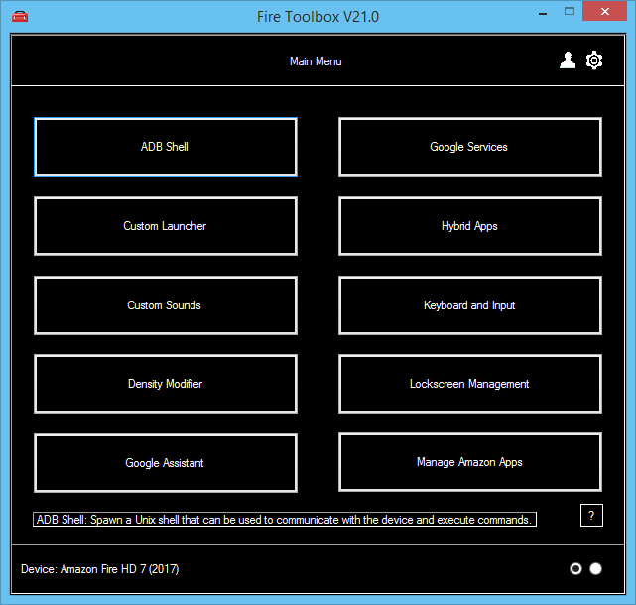This screenshot has width=636, height=605.
Task: Switch to the first page dot indicator
Action: point(575,569)
